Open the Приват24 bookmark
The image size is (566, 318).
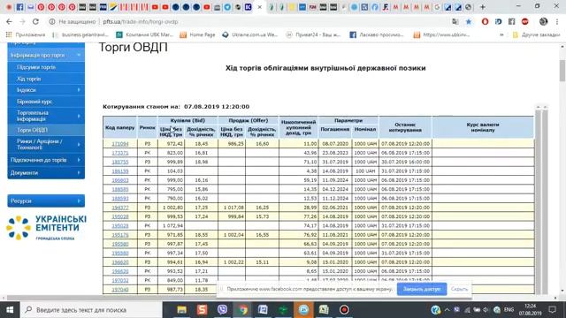[313, 35]
